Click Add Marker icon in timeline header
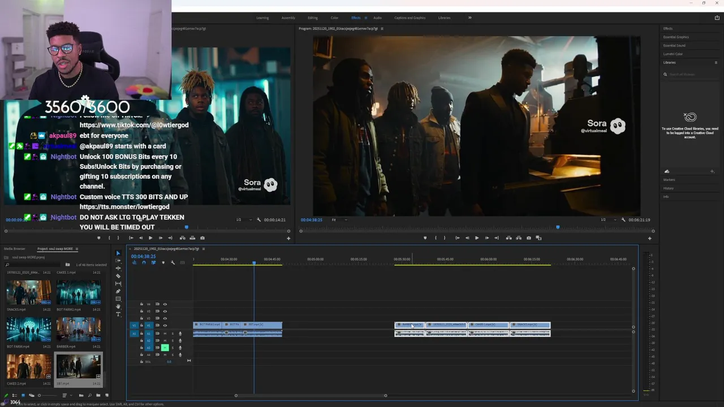Screen dimensions: 724x407 click(x=163, y=262)
